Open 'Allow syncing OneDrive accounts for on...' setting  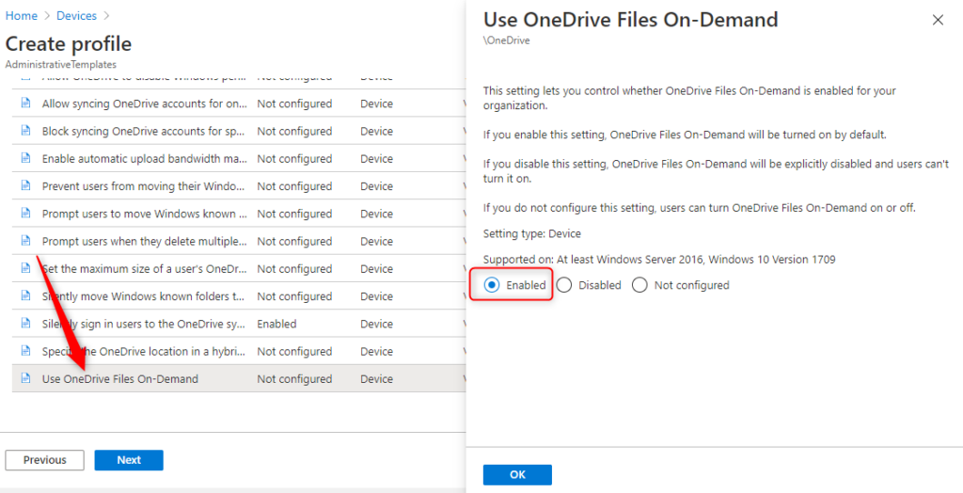pos(145,103)
